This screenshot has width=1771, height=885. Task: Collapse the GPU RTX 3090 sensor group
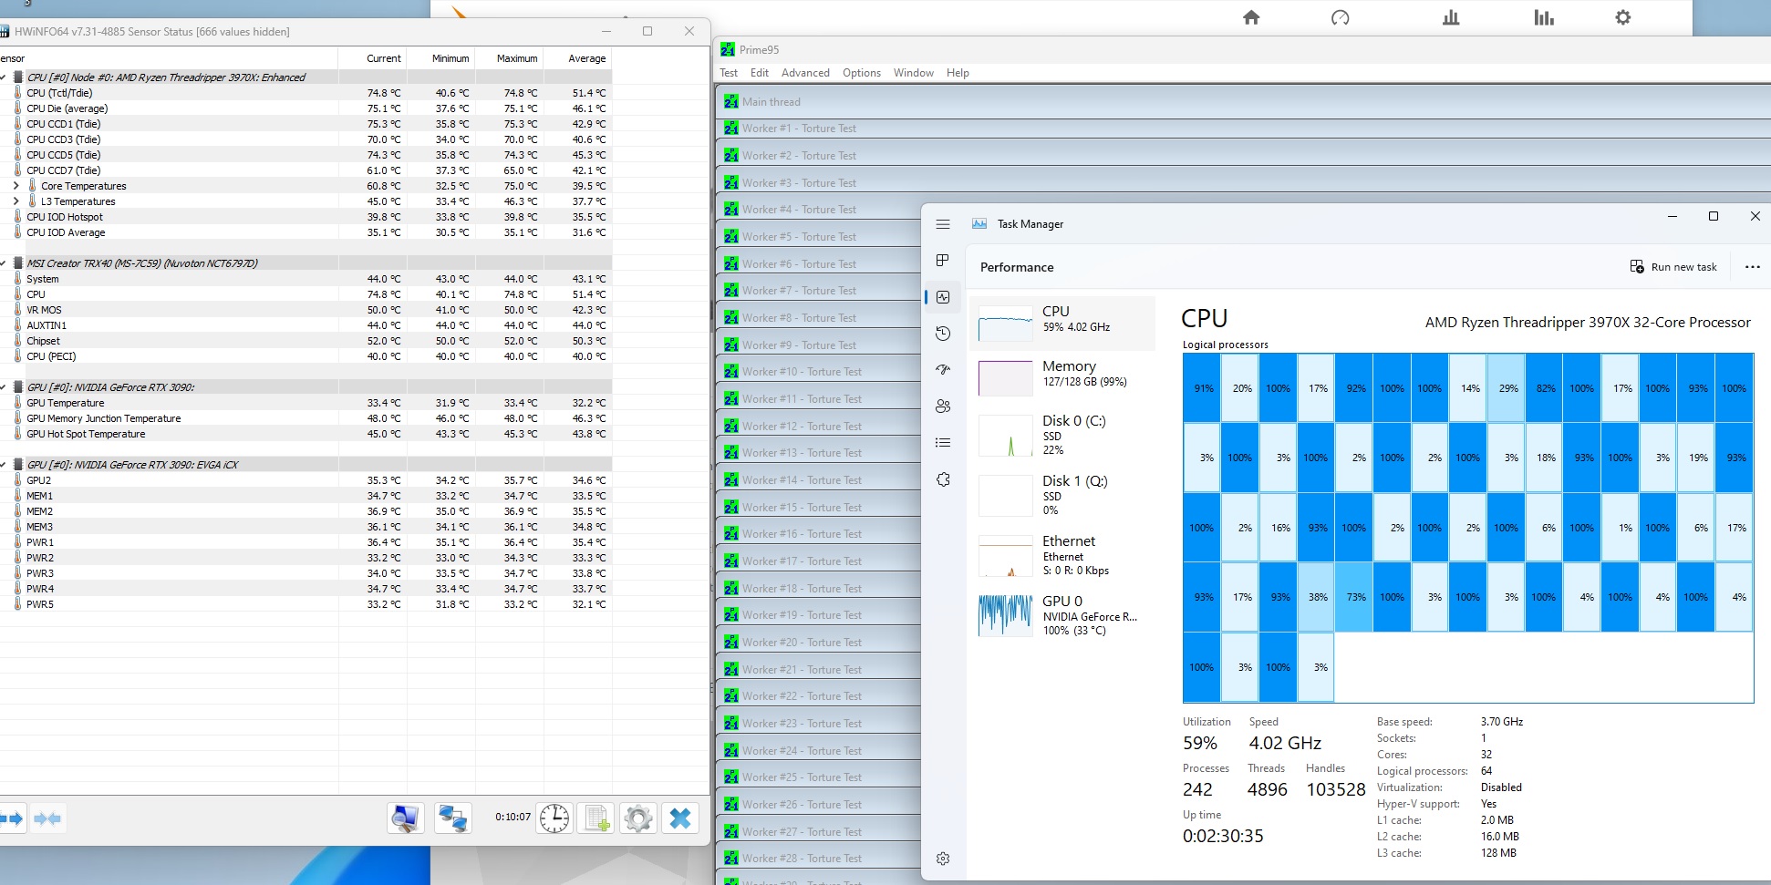pos(4,387)
